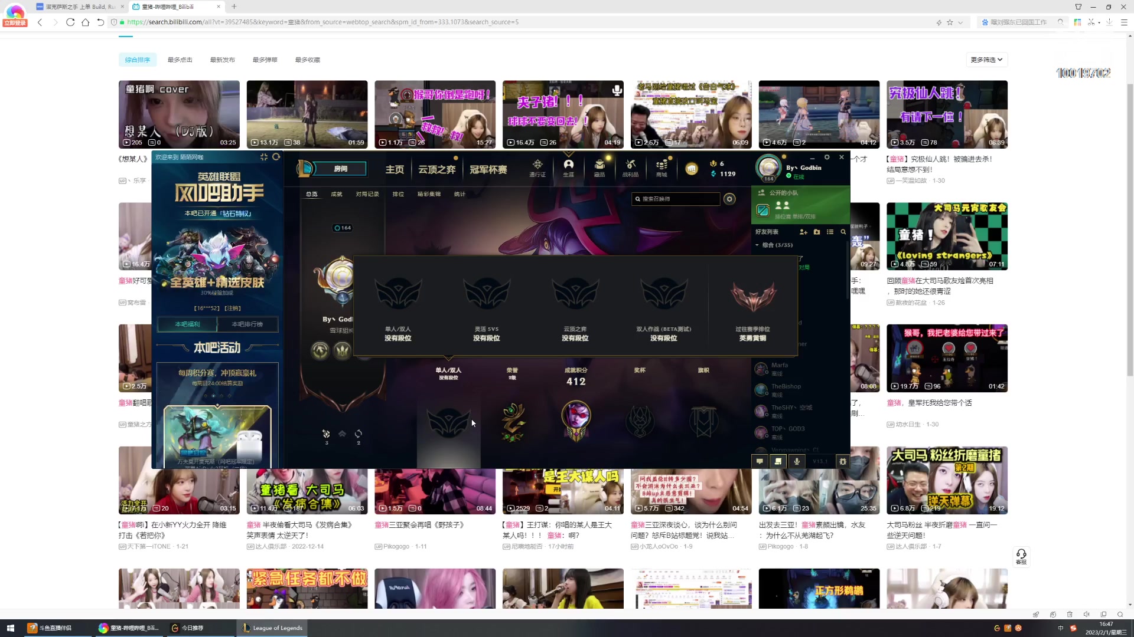Click the add folder icon in the friends list
The height and width of the screenshot is (637, 1134).
point(817,232)
